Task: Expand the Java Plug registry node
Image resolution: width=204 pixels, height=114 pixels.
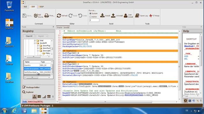Action: (38, 46)
